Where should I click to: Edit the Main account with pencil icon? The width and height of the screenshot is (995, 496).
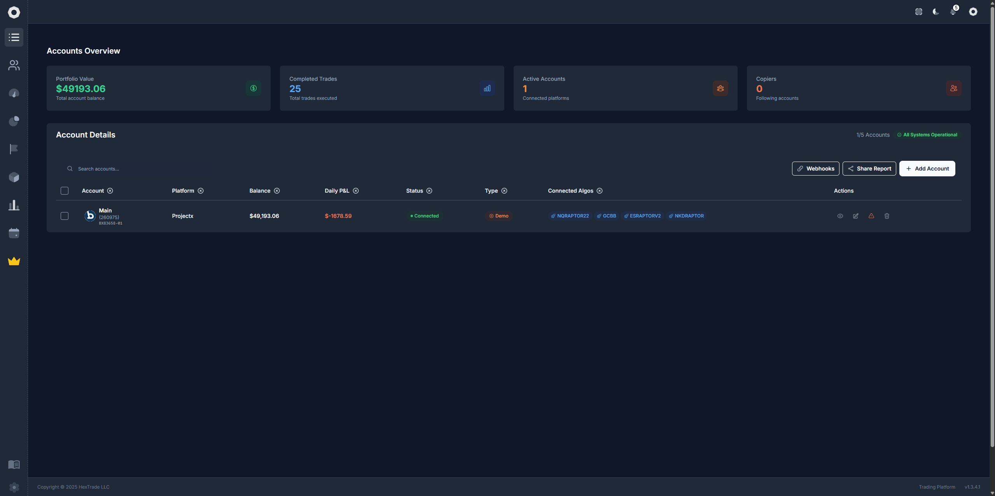click(x=855, y=216)
